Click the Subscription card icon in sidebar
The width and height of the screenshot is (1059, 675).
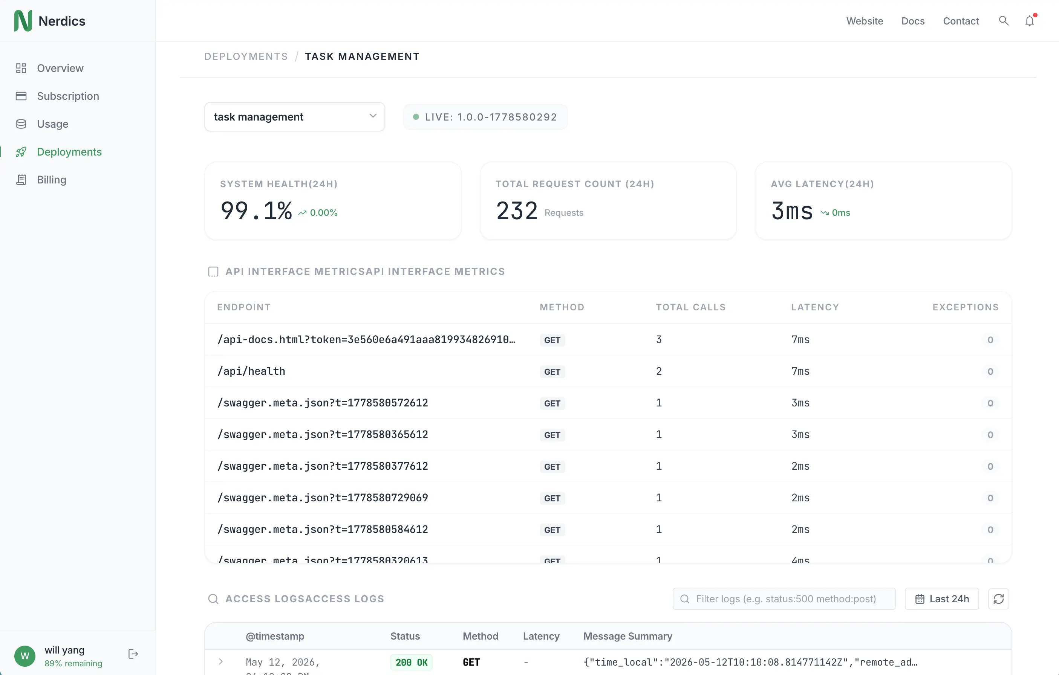(21, 96)
